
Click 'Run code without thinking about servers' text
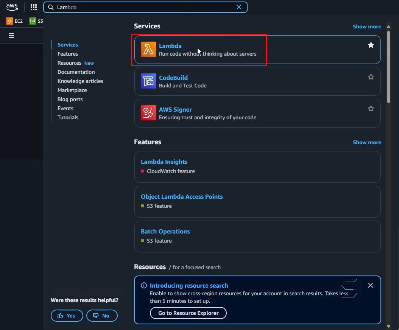click(x=208, y=54)
